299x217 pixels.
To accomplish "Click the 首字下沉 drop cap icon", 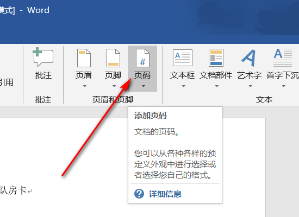I will coord(283,58).
